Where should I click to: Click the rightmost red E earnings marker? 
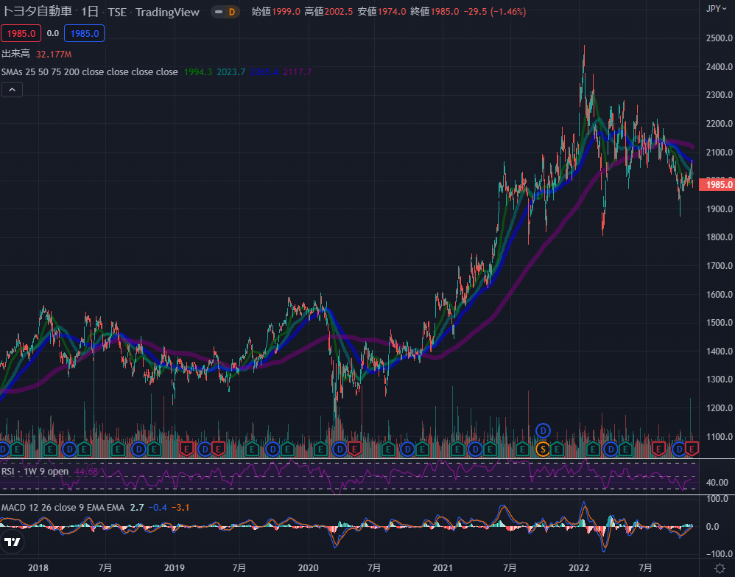pyautogui.click(x=692, y=450)
